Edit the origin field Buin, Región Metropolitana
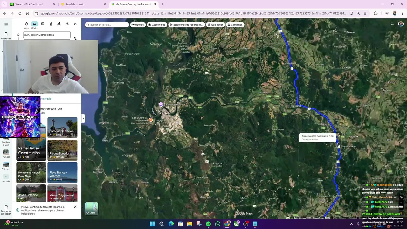The width and height of the screenshot is (407, 229). tap(47, 35)
